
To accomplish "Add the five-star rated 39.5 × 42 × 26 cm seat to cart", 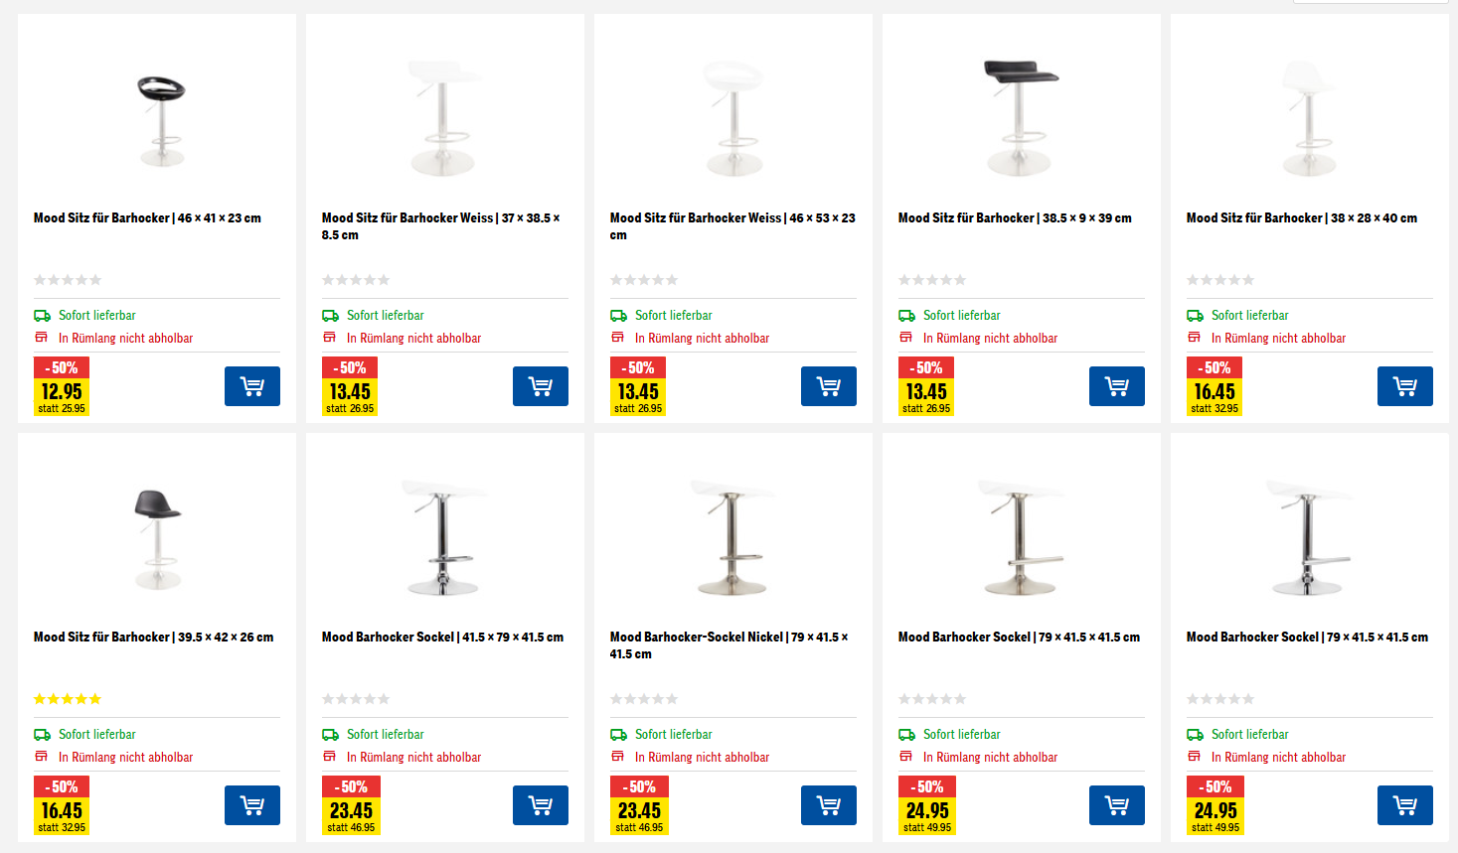I will pos(251,805).
